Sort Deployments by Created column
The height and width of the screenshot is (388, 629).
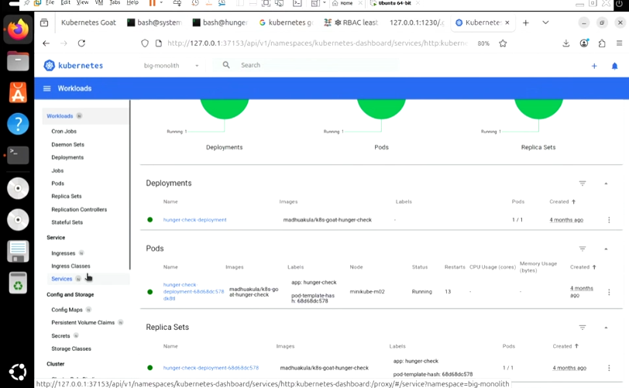click(562, 202)
